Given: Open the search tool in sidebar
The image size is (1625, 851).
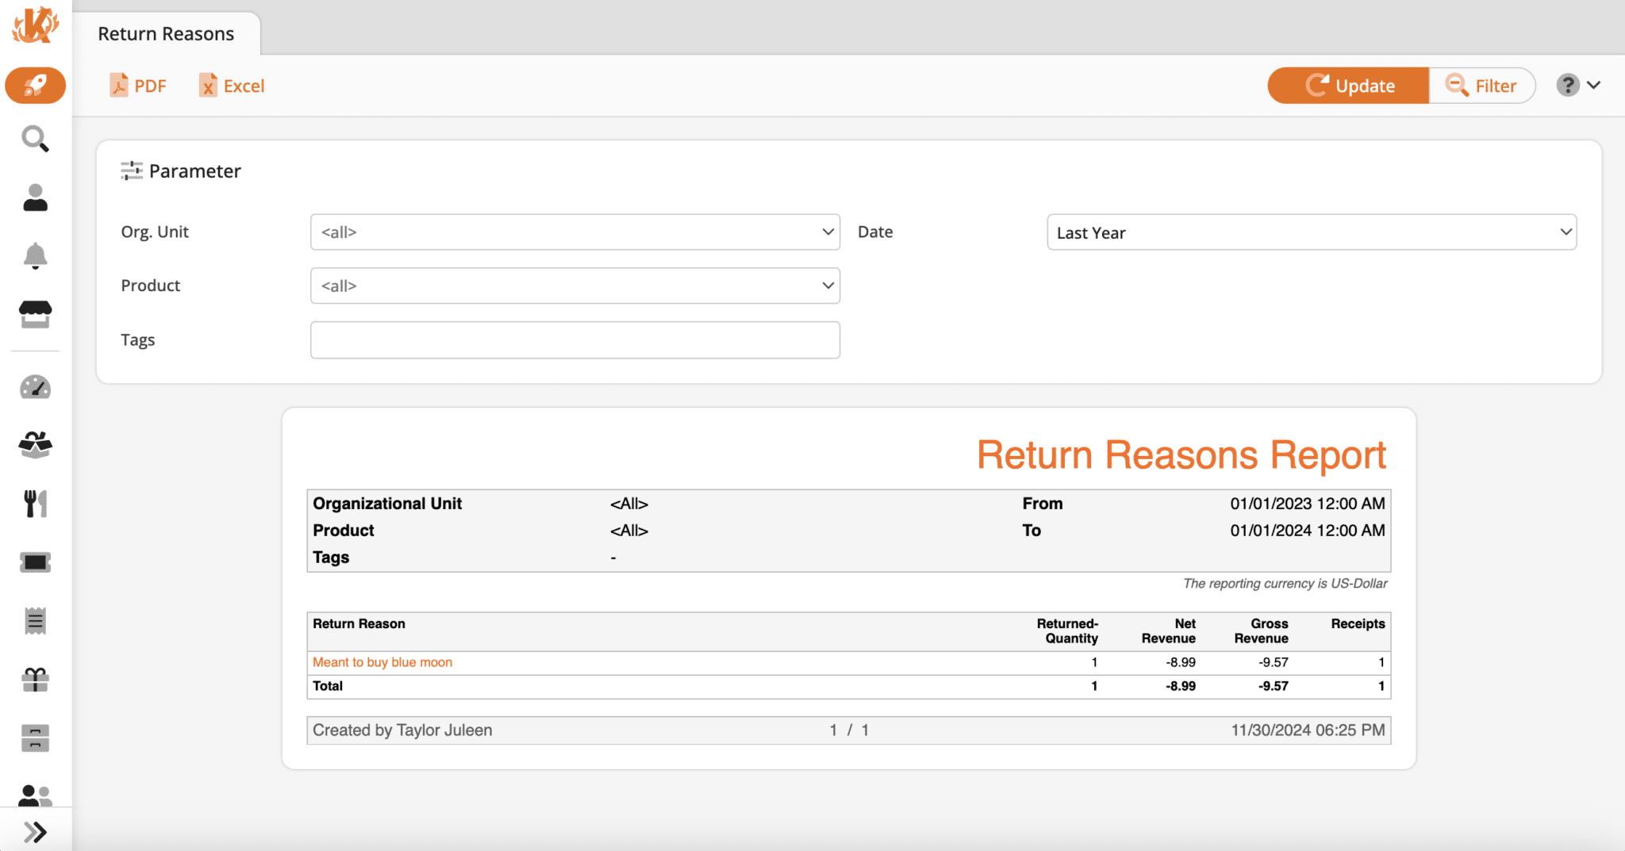Looking at the screenshot, I should (x=35, y=140).
